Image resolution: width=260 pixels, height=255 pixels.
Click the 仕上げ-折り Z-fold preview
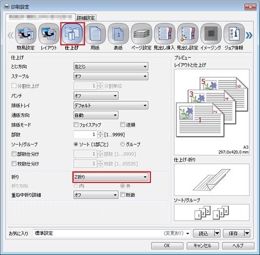point(212,180)
